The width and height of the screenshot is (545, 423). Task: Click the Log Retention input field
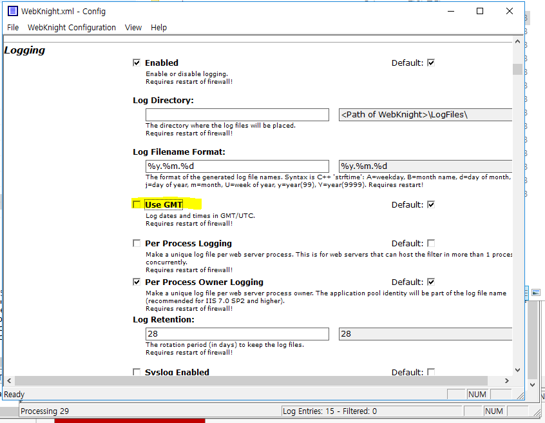(237, 334)
